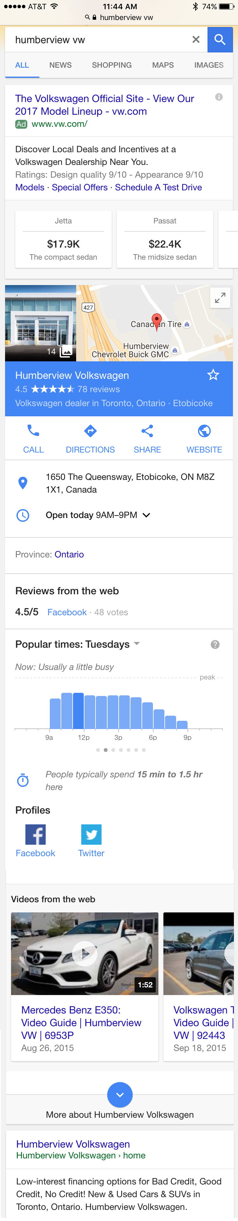Expand More about Humberview Volkswagen
Image resolution: width=238 pixels, height=1221 pixels.
tap(120, 1095)
